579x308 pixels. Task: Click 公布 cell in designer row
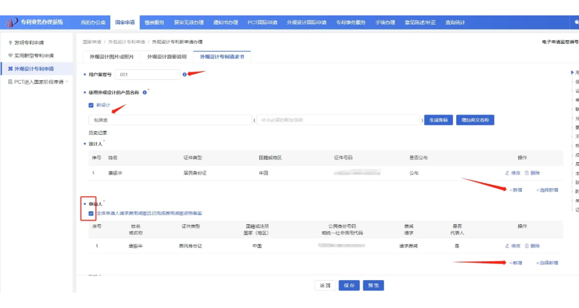coord(414,173)
